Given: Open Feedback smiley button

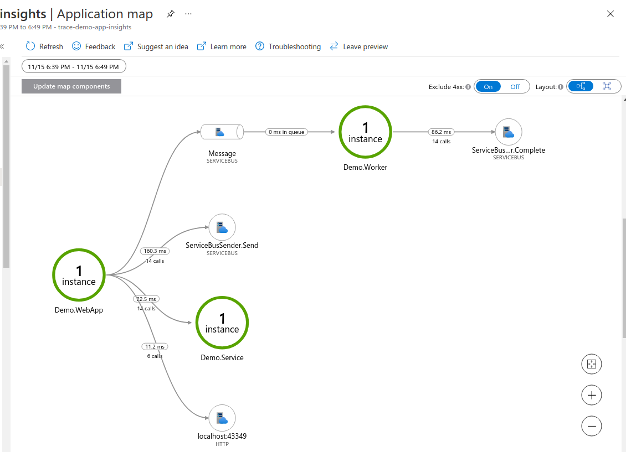Looking at the screenshot, I should [x=94, y=46].
